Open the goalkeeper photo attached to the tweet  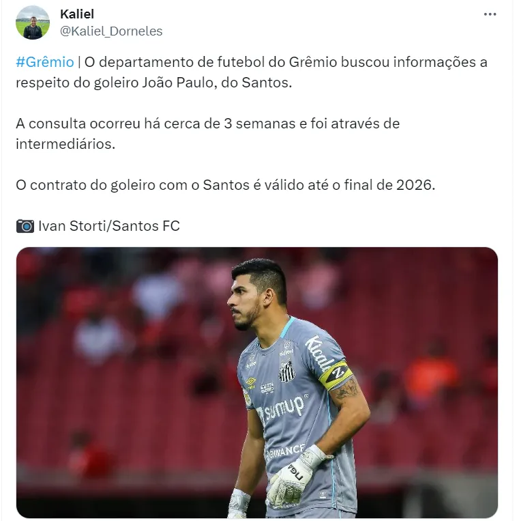[257, 382]
